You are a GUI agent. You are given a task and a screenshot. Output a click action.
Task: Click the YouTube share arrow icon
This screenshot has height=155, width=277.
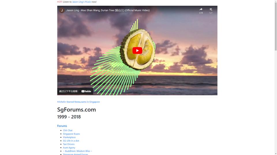click(201, 9)
